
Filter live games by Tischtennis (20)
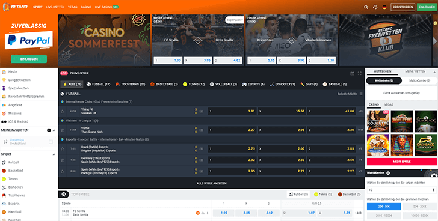click(x=130, y=84)
